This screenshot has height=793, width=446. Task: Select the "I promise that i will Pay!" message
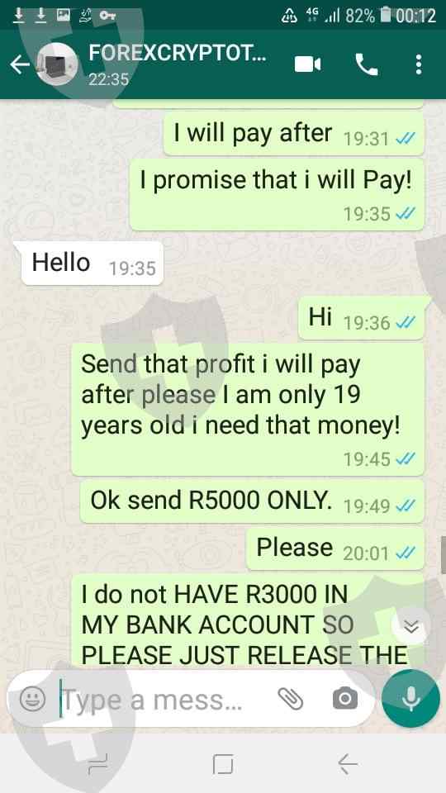pos(277,194)
